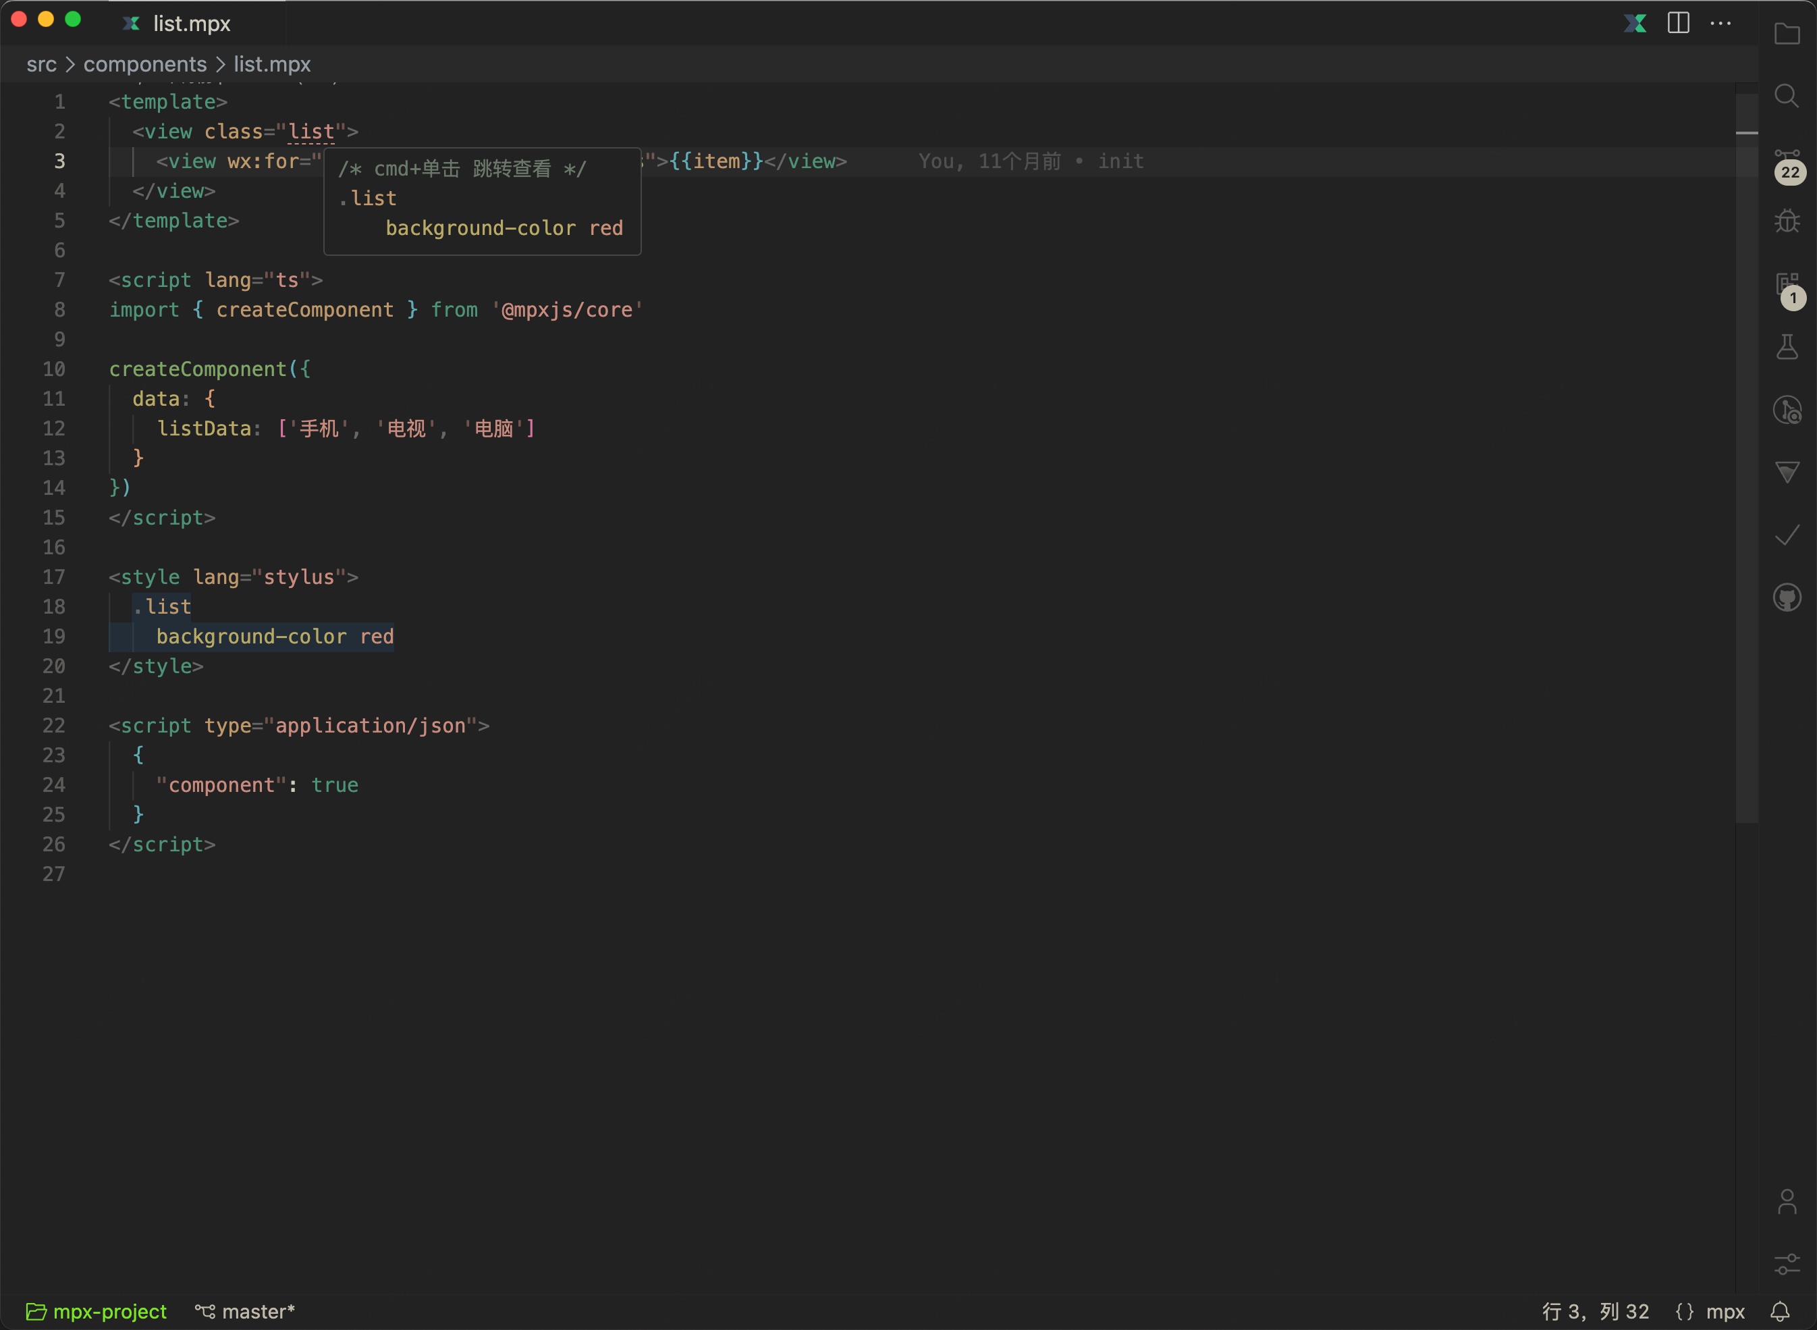The width and height of the screenshot is (1817, 1330).
Task: Click the script type="application/json" tag
Action: (x=300, y=725)
